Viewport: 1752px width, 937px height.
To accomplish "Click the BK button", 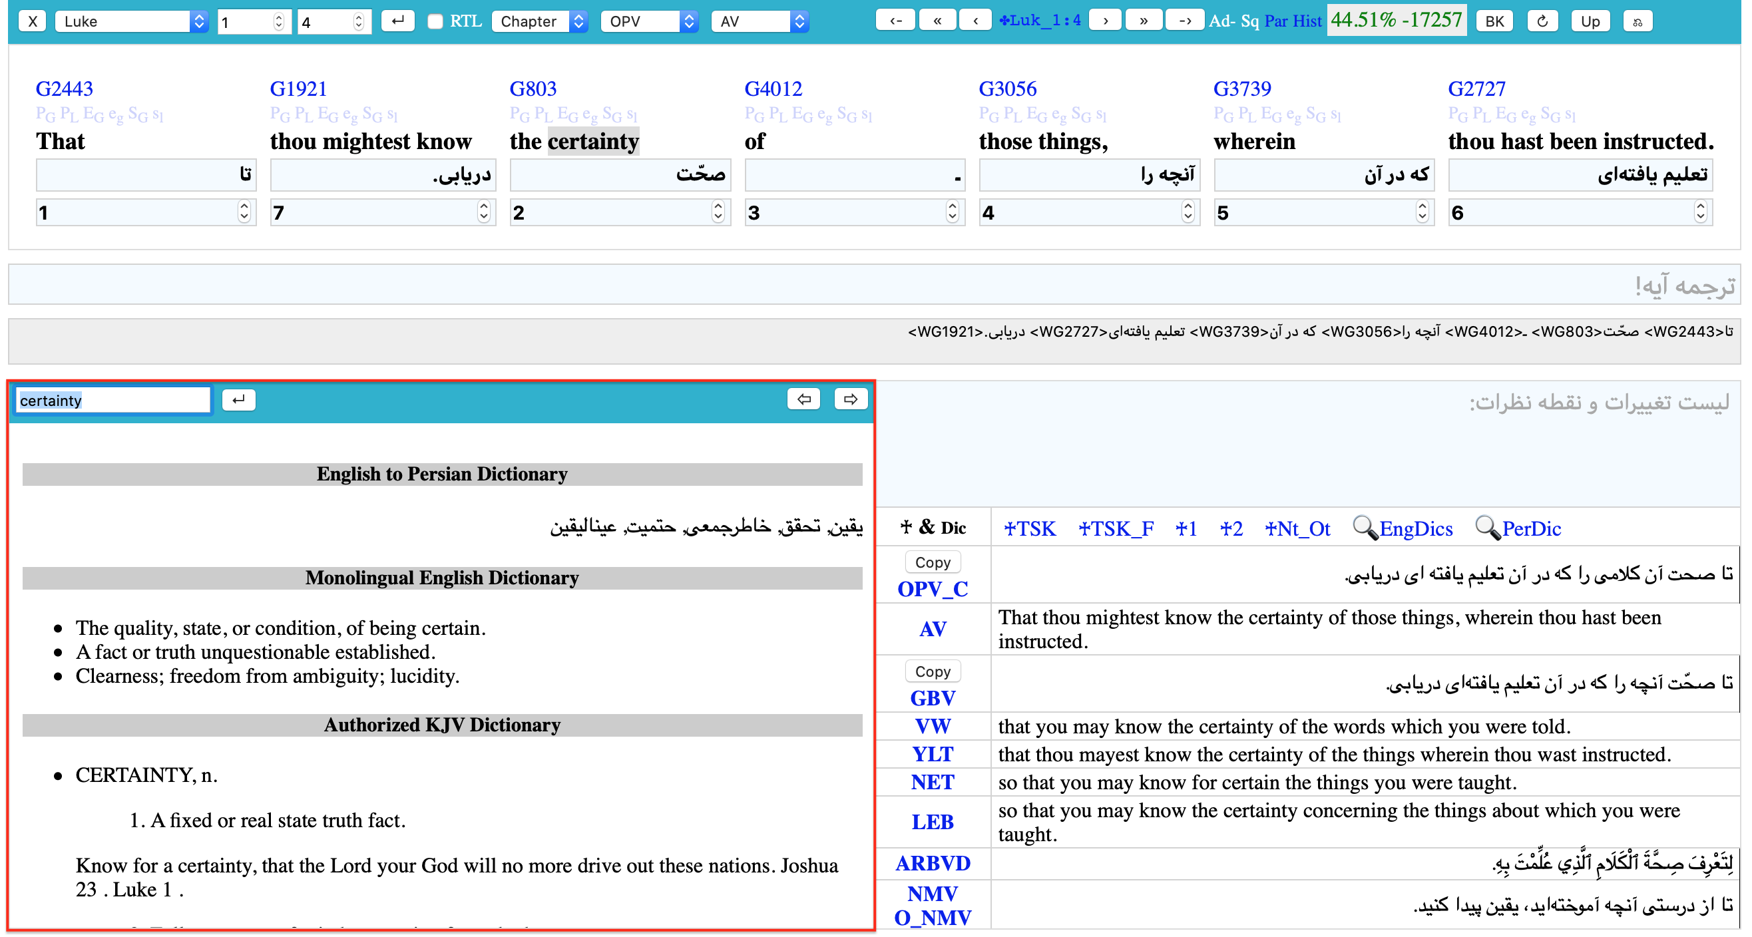I will point(1494,22).
